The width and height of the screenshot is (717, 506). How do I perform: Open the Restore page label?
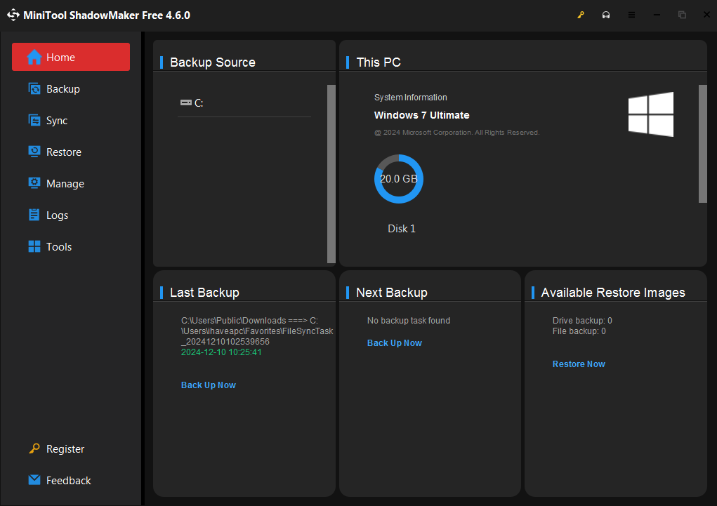[64, 152]
